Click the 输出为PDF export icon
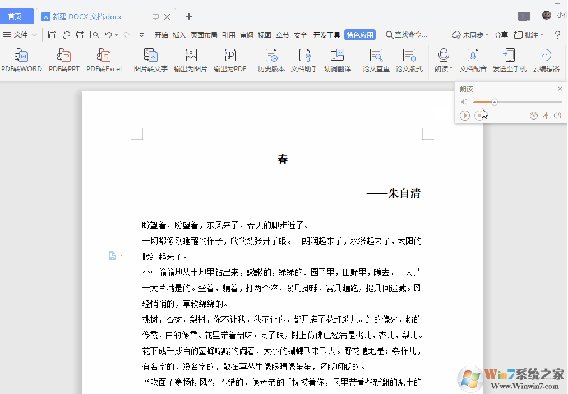Screen dimensions: 568x394 [229, 60]
